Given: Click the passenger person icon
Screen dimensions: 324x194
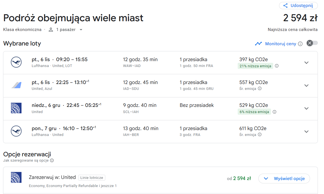Looking at the screenshot, I should pos(51,30).
